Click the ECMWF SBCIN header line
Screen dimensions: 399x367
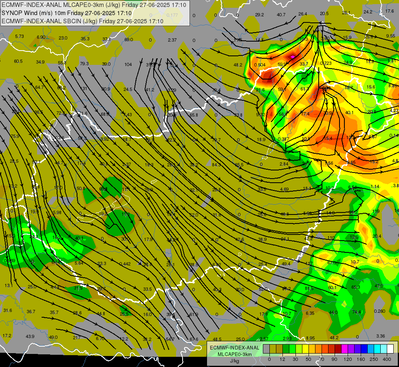tap(82, 21)
